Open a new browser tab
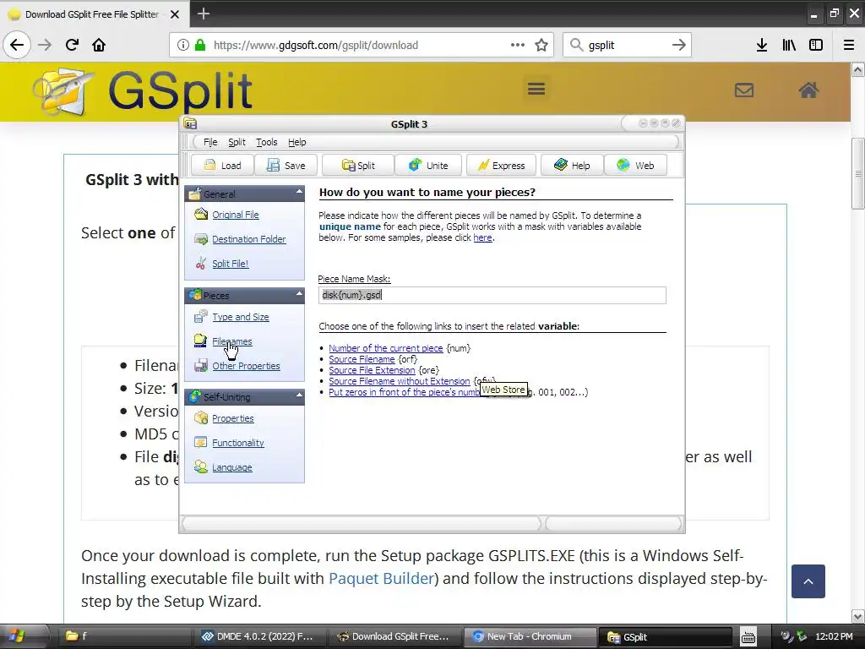The height and width of the screenshot is (649, 865). [x=204, y=14]
